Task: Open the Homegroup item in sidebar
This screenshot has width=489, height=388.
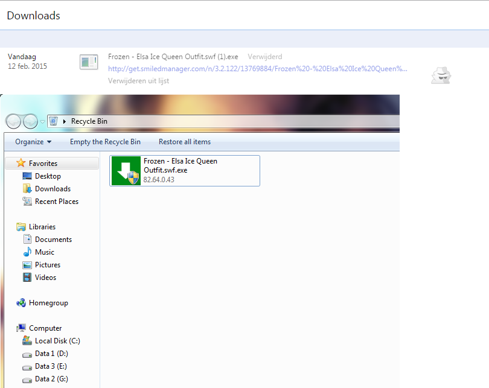Action: [x=48, y=303]
